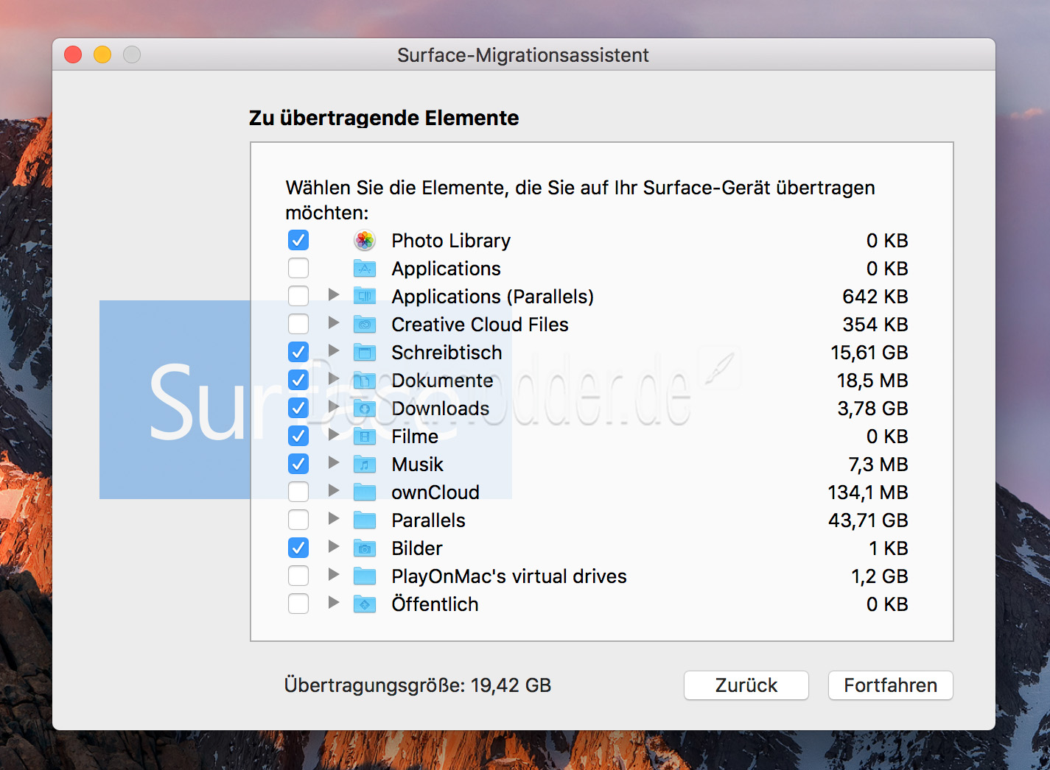Click the 642 KB size value
Image resolution: width=1050 pixels, height=770 pixels.
pyautogui.click(x=875, y=297)
